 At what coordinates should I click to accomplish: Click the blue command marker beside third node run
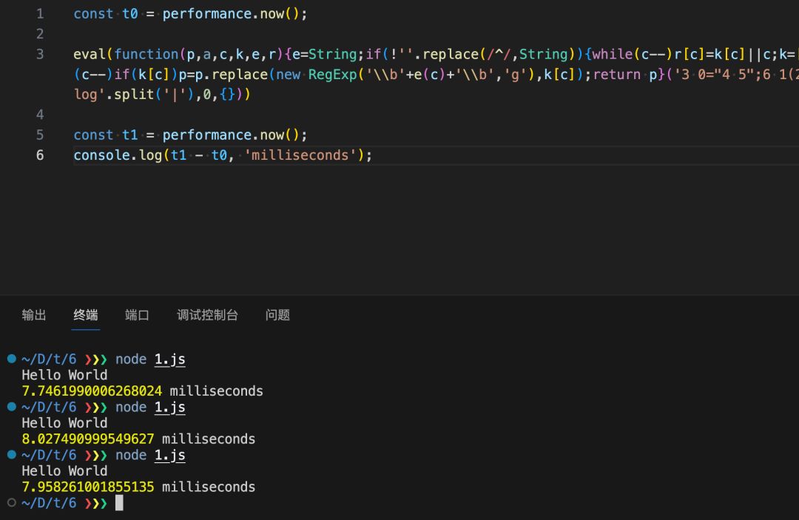tap(11, 455)
